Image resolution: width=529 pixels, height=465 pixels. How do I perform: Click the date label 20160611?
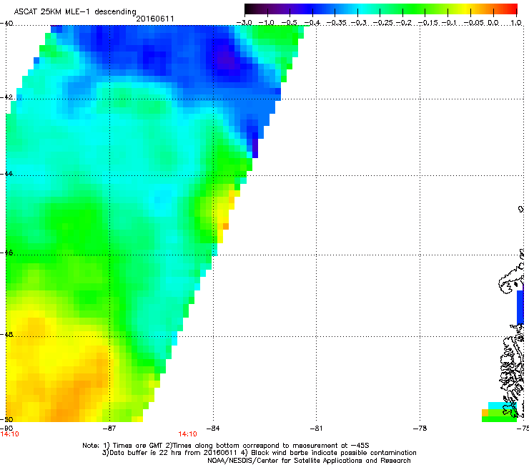[x=155, y=19]
